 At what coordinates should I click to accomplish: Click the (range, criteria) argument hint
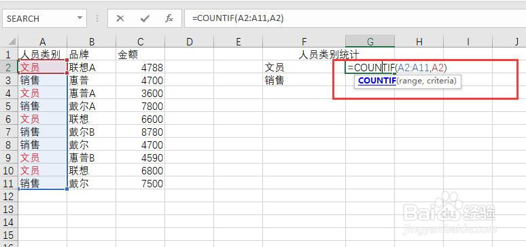click(426, 81)
